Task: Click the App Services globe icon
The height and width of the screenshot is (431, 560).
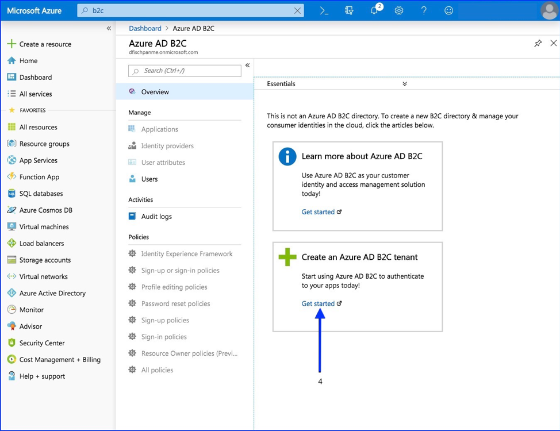Action: pos(11,160)
